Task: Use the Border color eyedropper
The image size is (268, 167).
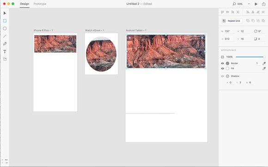Action: (x=264, y=63)
